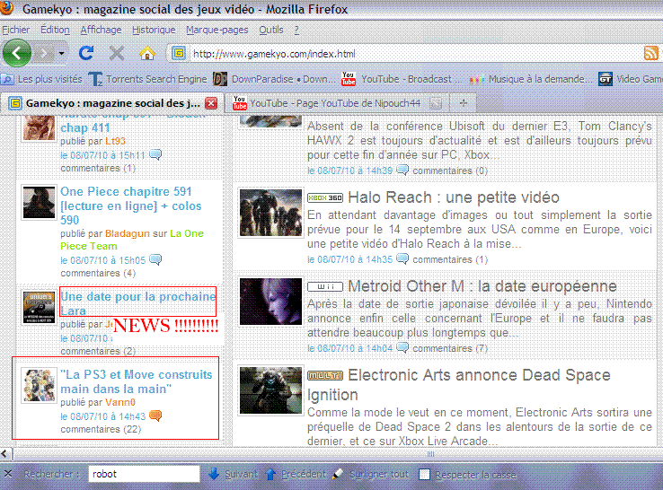This screenshot has height=490, width=663.
Task: Open the Metroid Other M thumbnail
Action: pyautogui.click(x=270, y=302)
